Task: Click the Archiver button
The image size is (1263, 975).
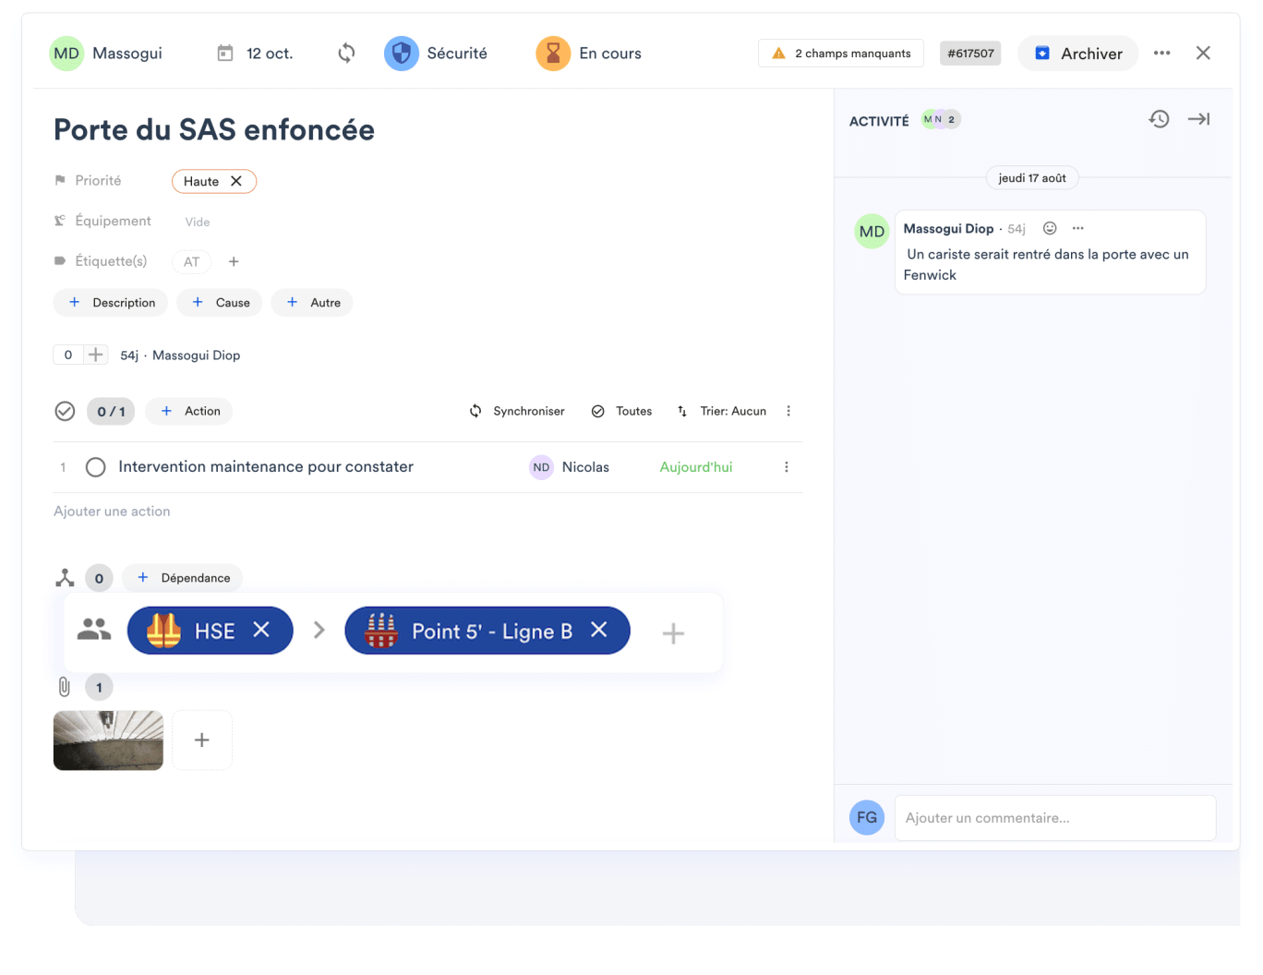Action: pos(1077,53)
